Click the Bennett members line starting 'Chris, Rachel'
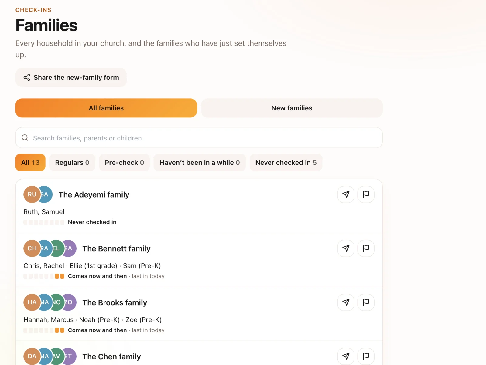This screenshot has height=365, width=486. pos(92,266)
